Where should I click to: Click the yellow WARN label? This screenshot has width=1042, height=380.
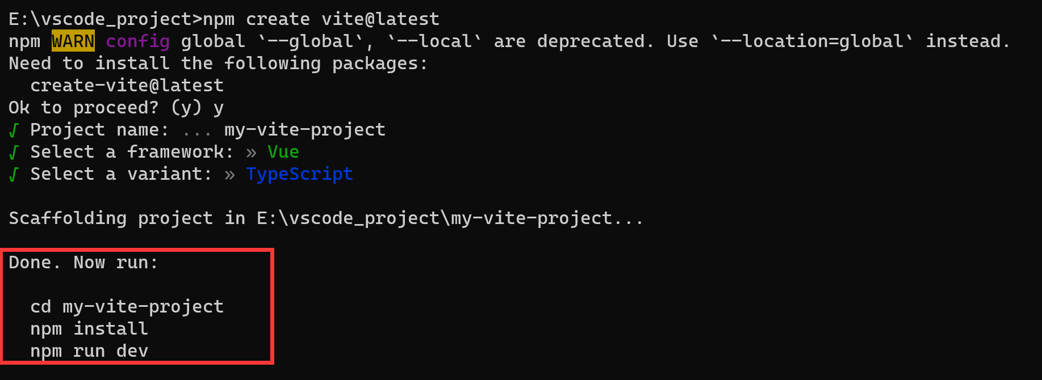(73, 41)
